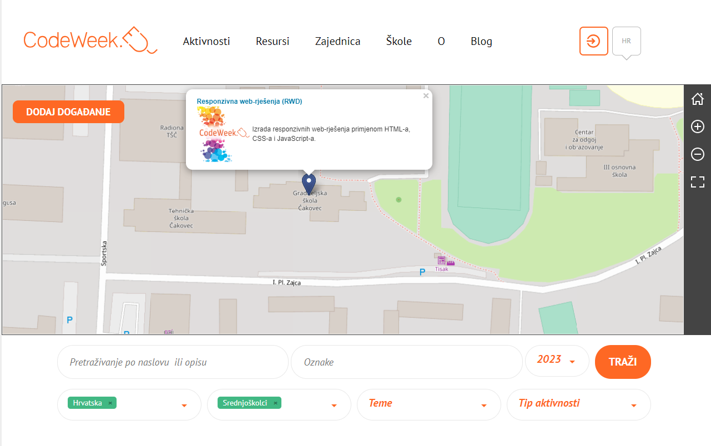Remove the Hrvatska country tag
The height and width of the screenshot is (446, 711).
pos(110,403)
